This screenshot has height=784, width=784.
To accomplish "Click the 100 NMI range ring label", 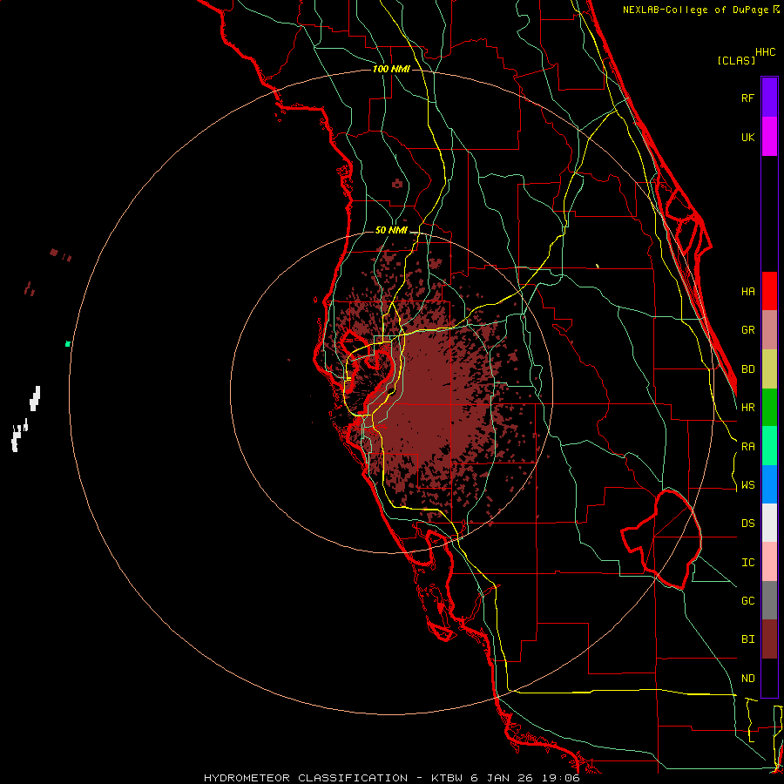I will [391, 69].
